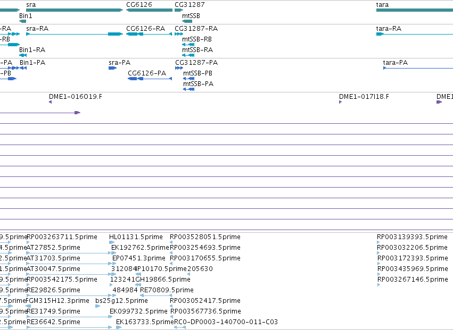Select the EK163733.5prime label
The width and height of the screenshot is (453, 330).
[x=145, y=322]
